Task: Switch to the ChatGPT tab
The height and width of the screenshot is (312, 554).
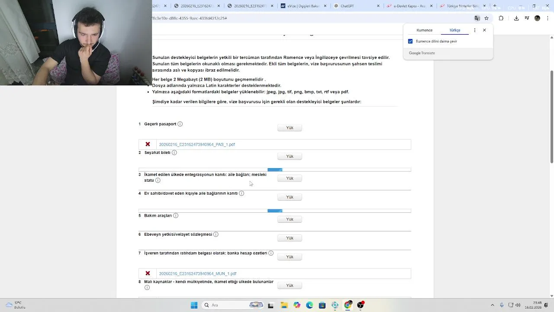Action: [354, 6]
